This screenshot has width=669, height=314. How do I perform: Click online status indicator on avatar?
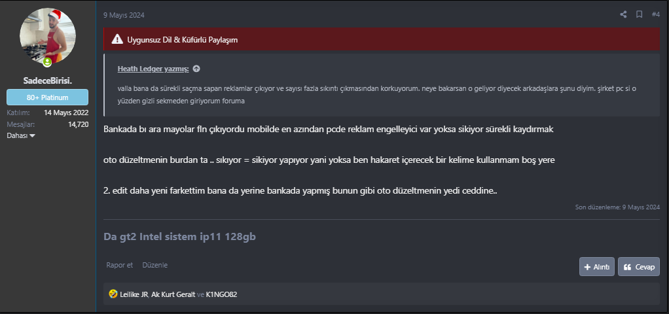point(47,62)
